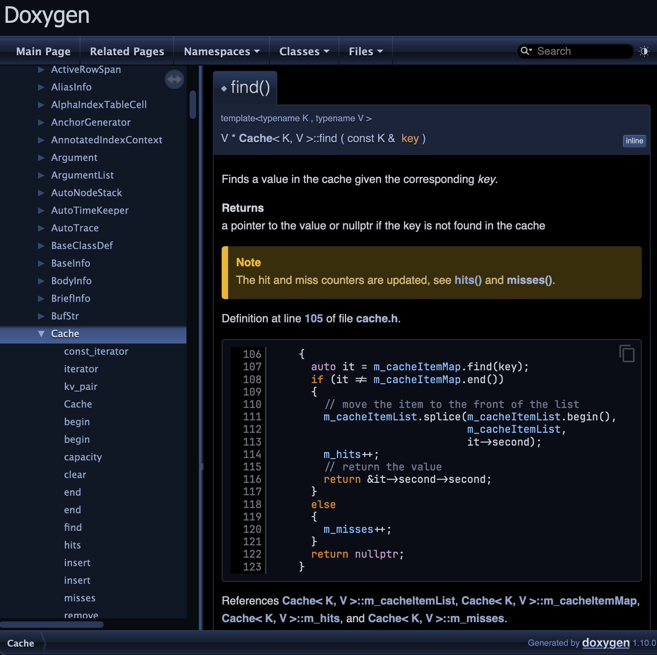Open misses member in the tree
This screenshot has width=657, height=655.
80,598
